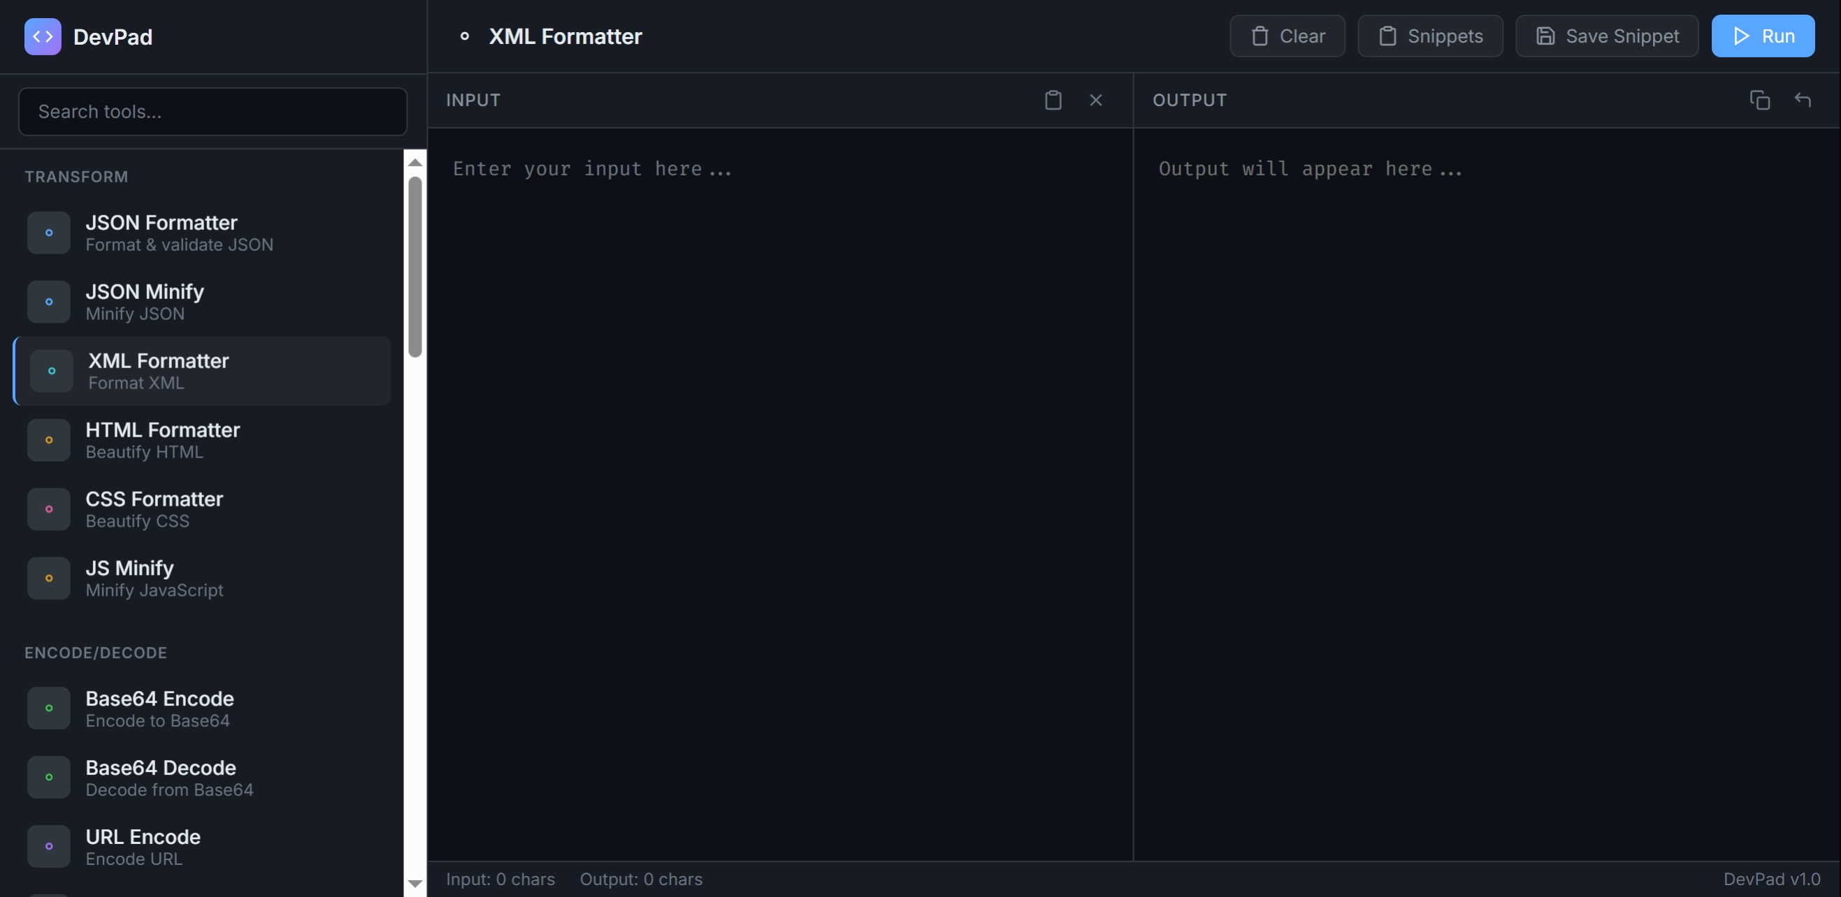This screenshot has width=1841, height=897.
Task: Click the DevPad logo icon
Action: click(x=43, y=36)
